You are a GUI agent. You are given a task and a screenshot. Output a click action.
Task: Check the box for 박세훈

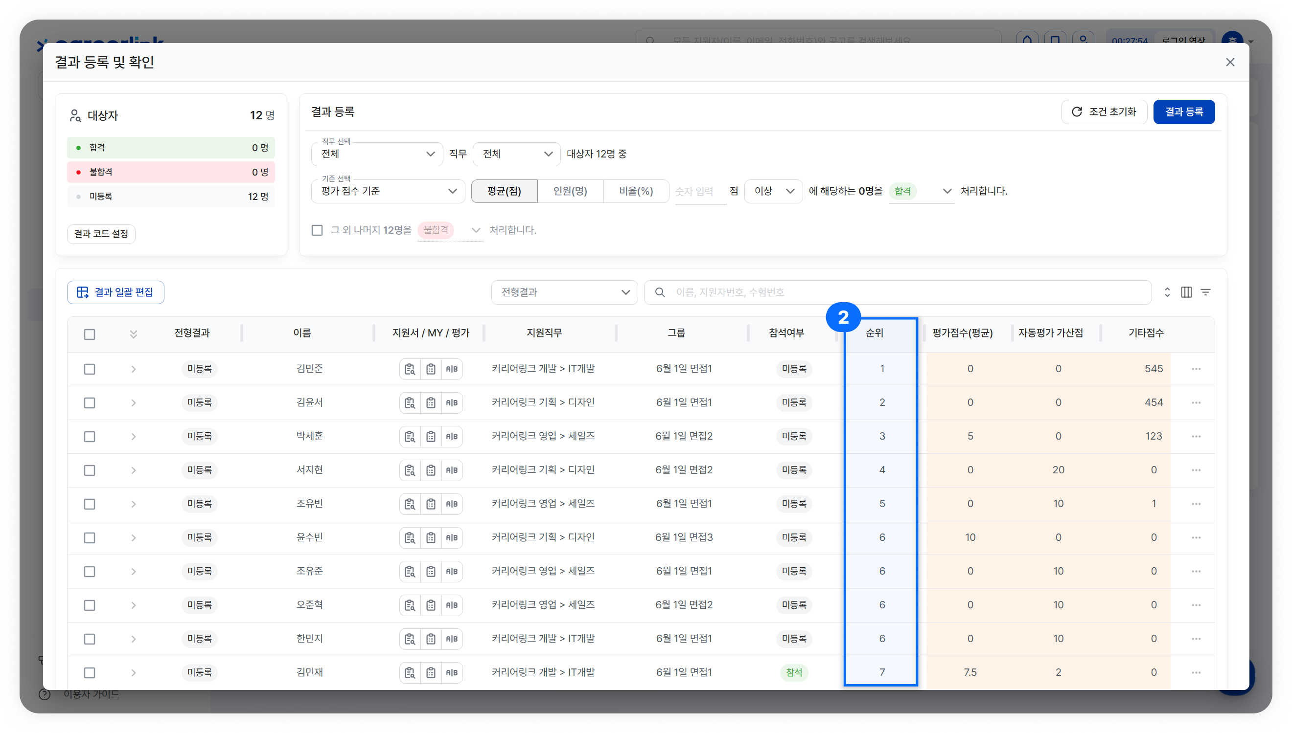point(90,437)
